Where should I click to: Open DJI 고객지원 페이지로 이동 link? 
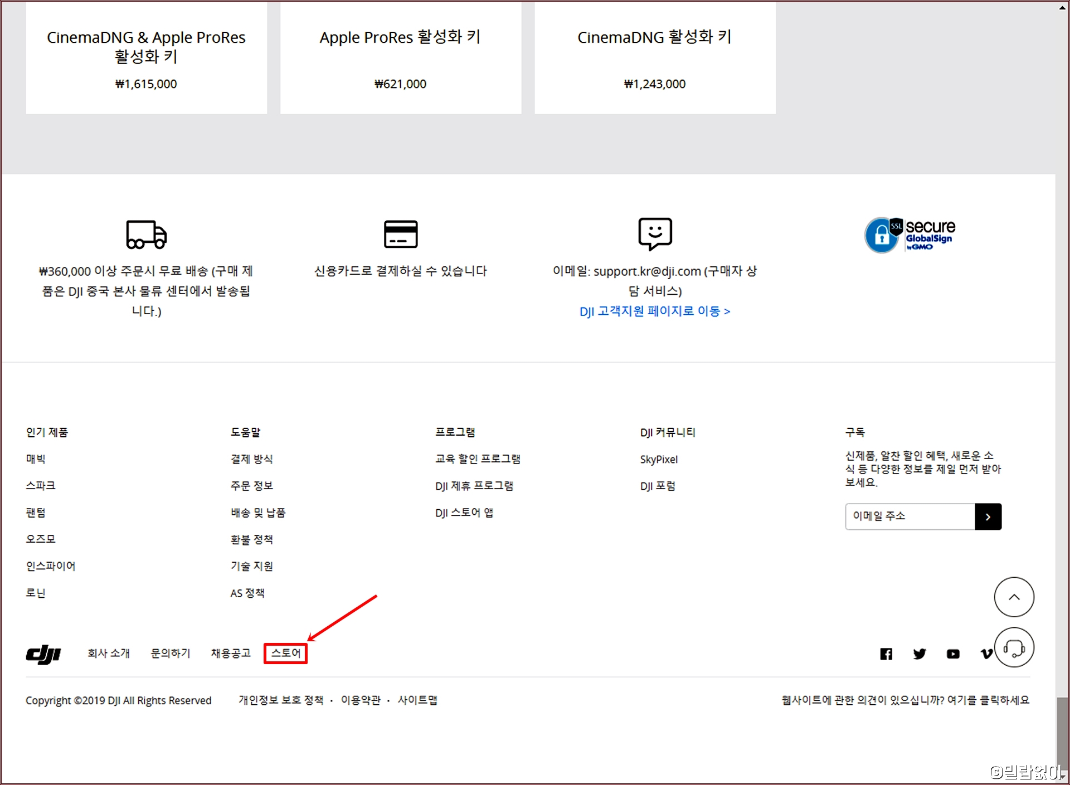[x=654, y=311]
